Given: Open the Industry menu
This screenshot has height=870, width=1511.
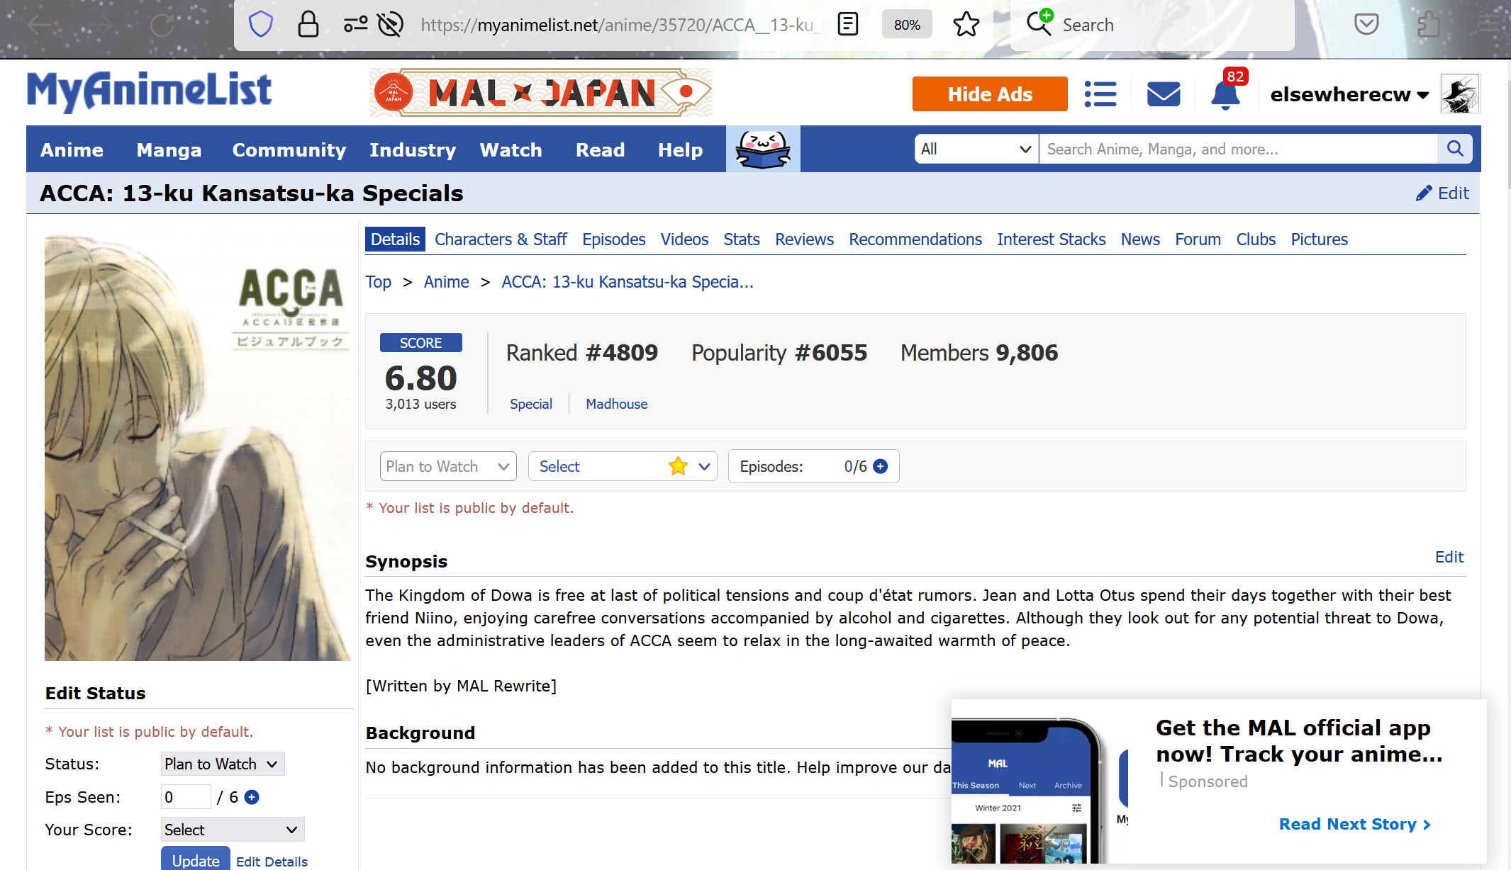Looking at the screenshot, I should 413,149.
